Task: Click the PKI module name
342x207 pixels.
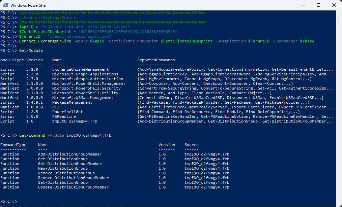Action: point(56,107)
